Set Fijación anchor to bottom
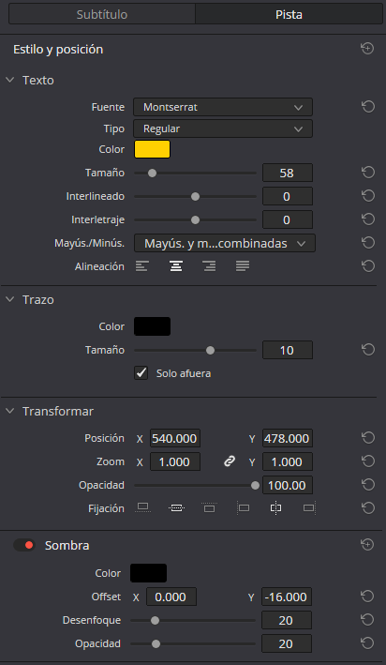 point(142,507)
